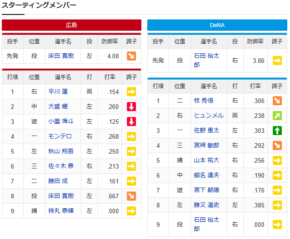
Task: Click the condition arrow icon beside starter 床田 寛樹 4.08
Action: click(131, 56)
